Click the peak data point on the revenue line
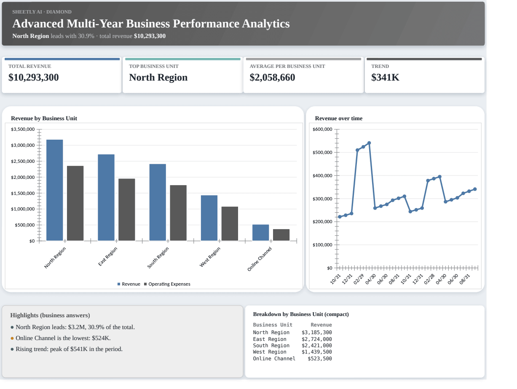Viewport: 517px width, 389px height. (x=369, y=143)
